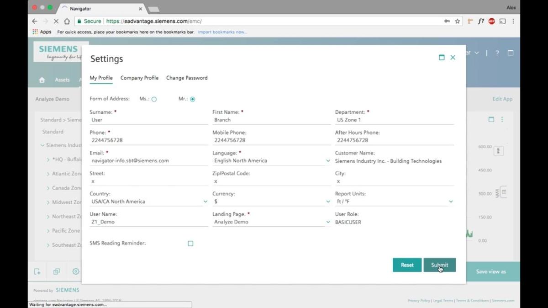This screenshot has width=548, height=308.
Task: Click the Mobile Phone field
Action: coord(271,140)
